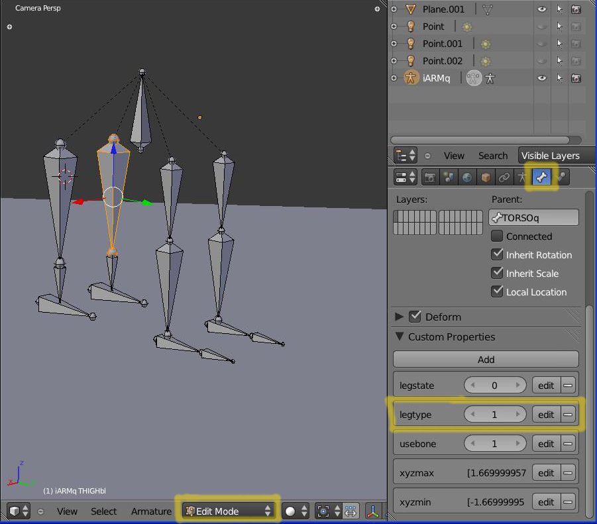The height and width of the screenshot is (524, 597).
Task: Open the Scene properties tab
Action: [449, 178]
